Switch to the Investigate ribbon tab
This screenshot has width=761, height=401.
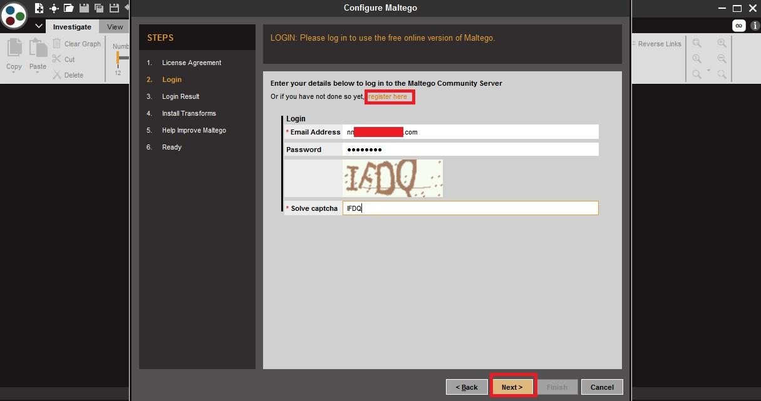(x=72, y=27)
